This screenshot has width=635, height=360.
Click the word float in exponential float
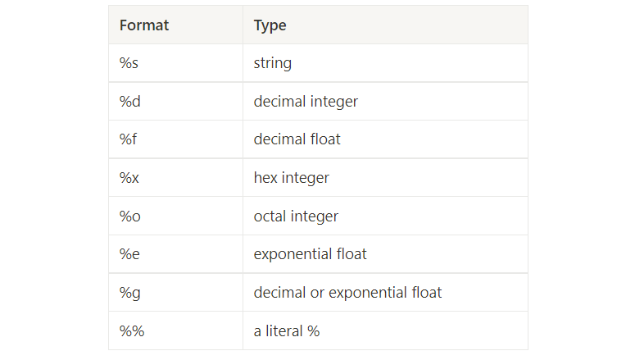352,253
